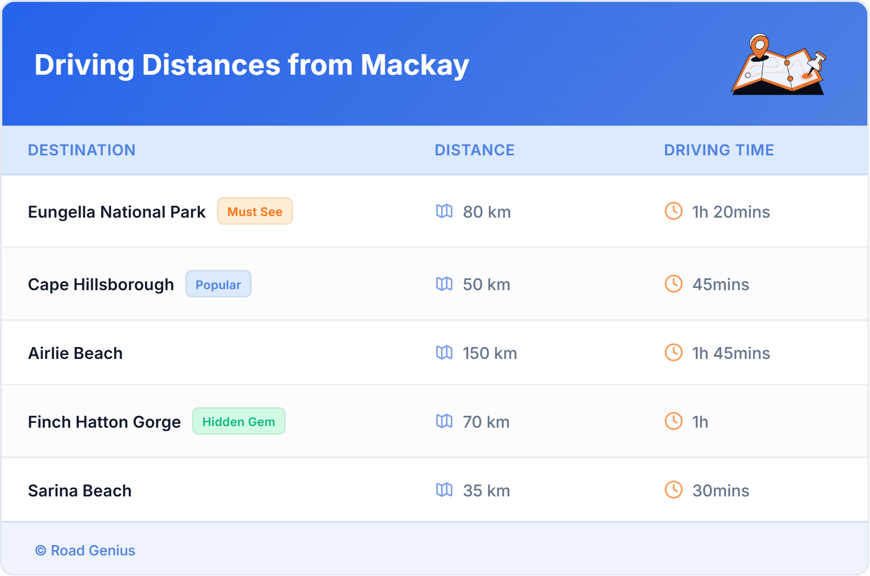The height and width of the screenshot is (576, 870).
Task: Select the Eungella National Park destination name
Action: coord(116,212)
